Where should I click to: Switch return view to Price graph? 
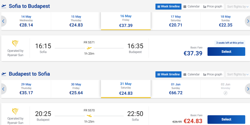click(x=212, y=74)
